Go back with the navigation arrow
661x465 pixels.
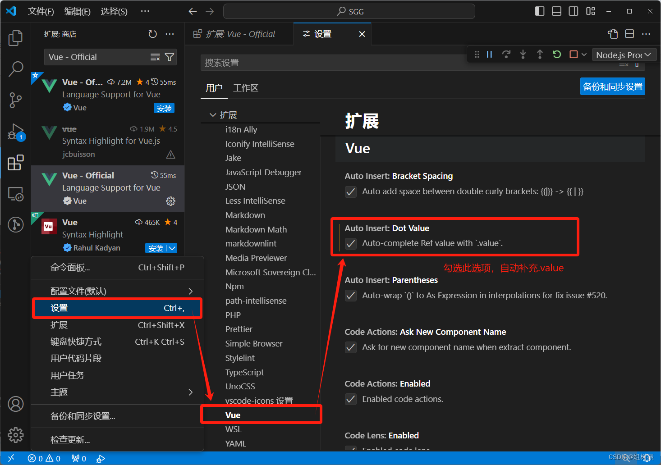[x=193, y=11]
